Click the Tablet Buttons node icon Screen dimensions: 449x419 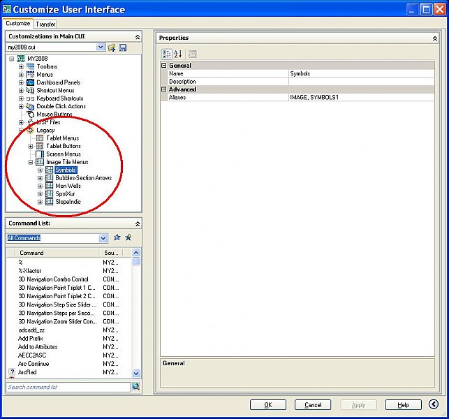[x=40, y=146]
